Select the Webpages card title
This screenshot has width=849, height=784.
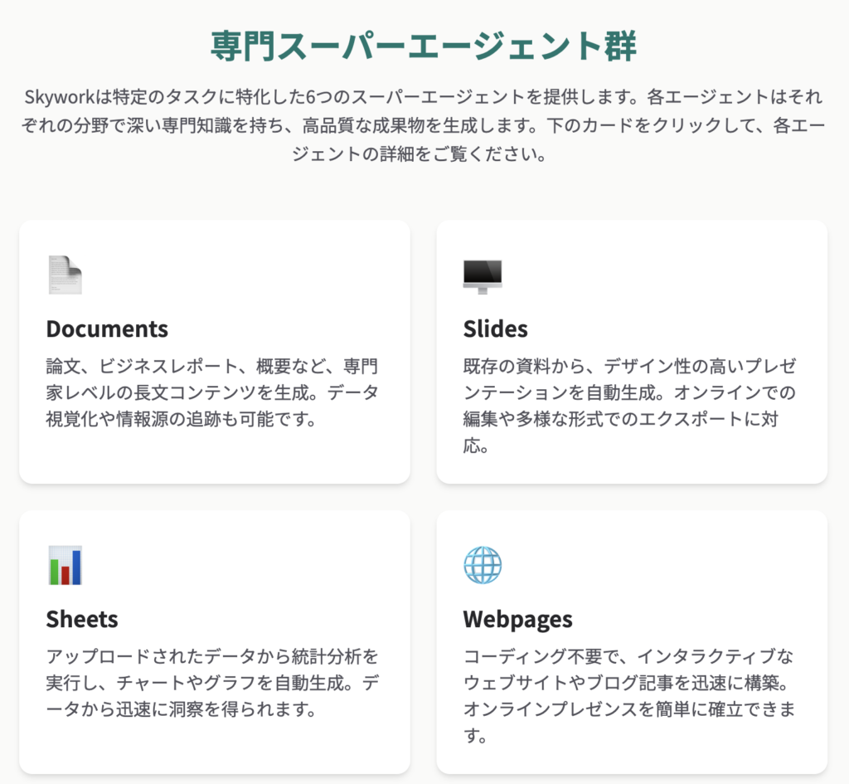click(x=517, y=619)
